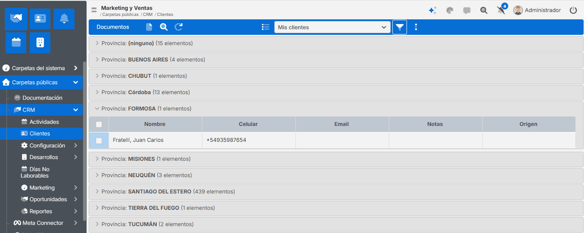Click the Oportunidades handshake icon

[25, 199]
